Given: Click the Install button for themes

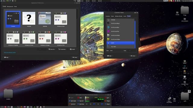Looking at the screenshot, I should [x=72, y=49].
